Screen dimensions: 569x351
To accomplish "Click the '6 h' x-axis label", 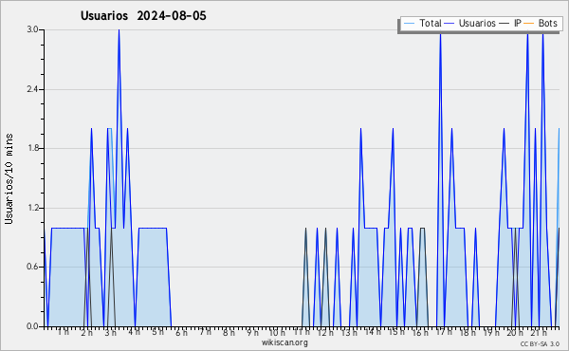I will [x=181, y=333].
